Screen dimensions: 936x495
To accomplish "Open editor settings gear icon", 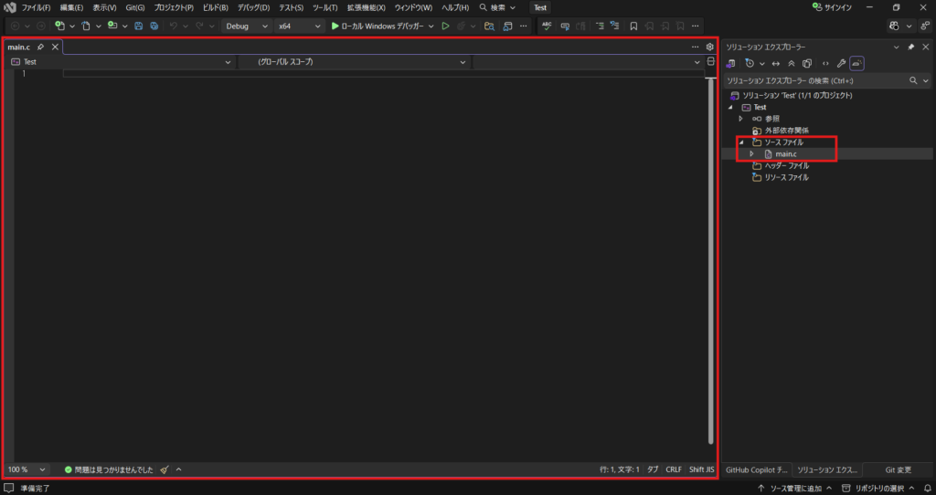I will click(709, 47).
